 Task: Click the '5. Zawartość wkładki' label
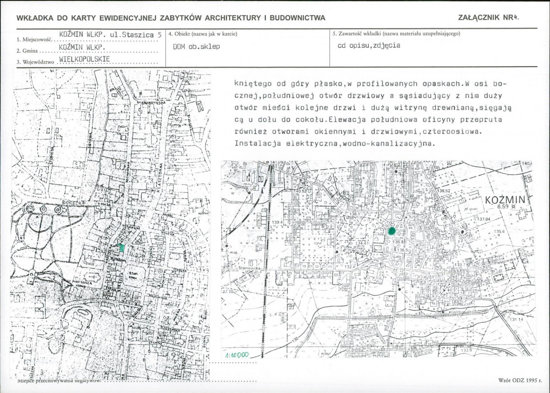point(396,34)
